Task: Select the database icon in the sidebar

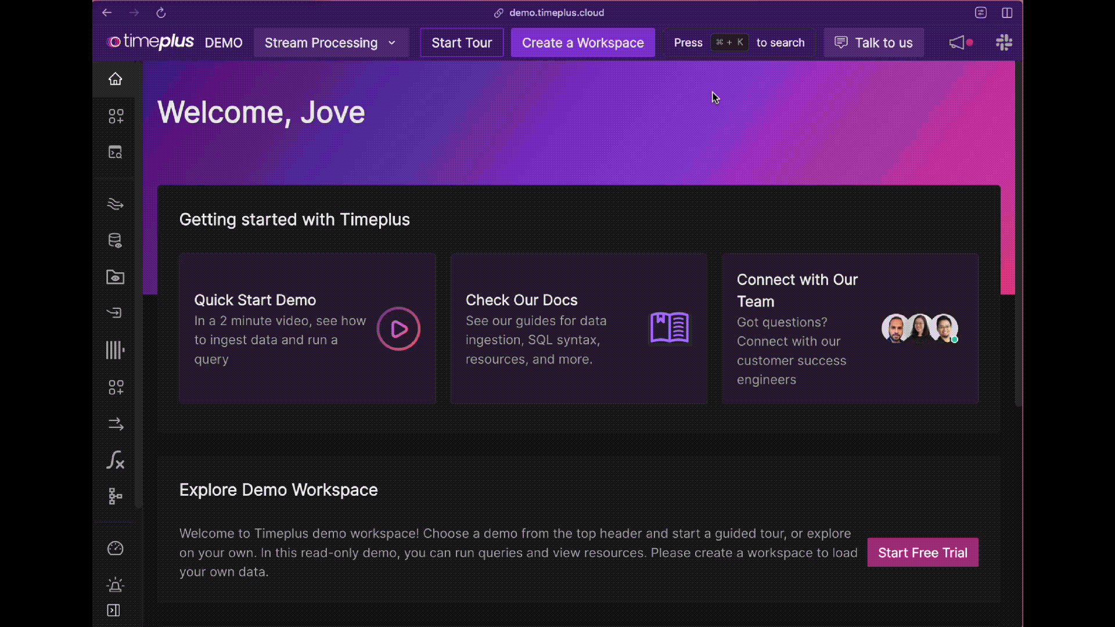Action: click(x=115, y=240)
